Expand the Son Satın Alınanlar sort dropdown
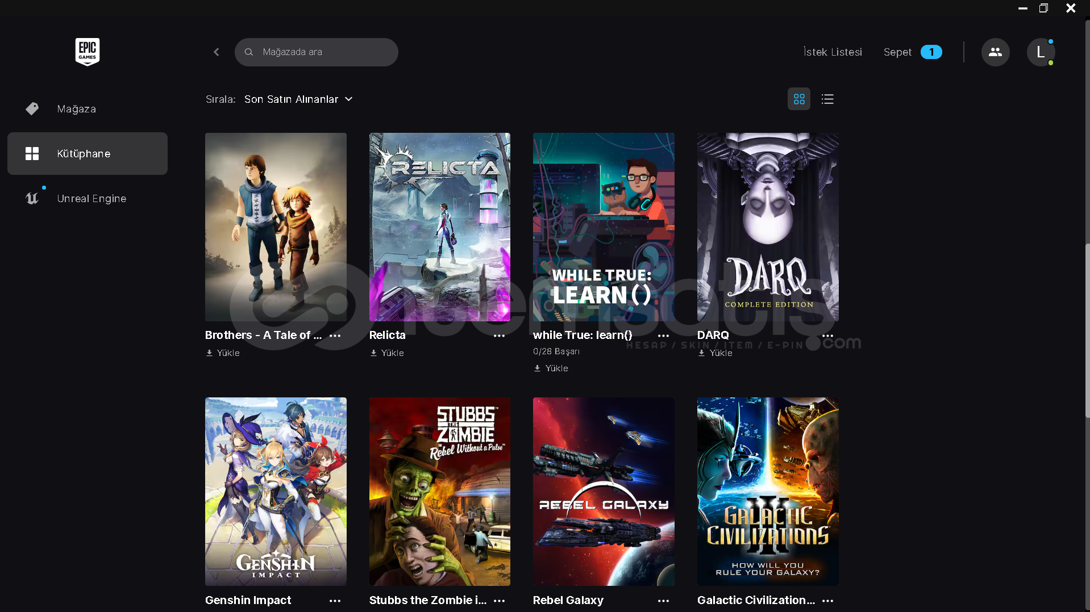 [298, 99]
